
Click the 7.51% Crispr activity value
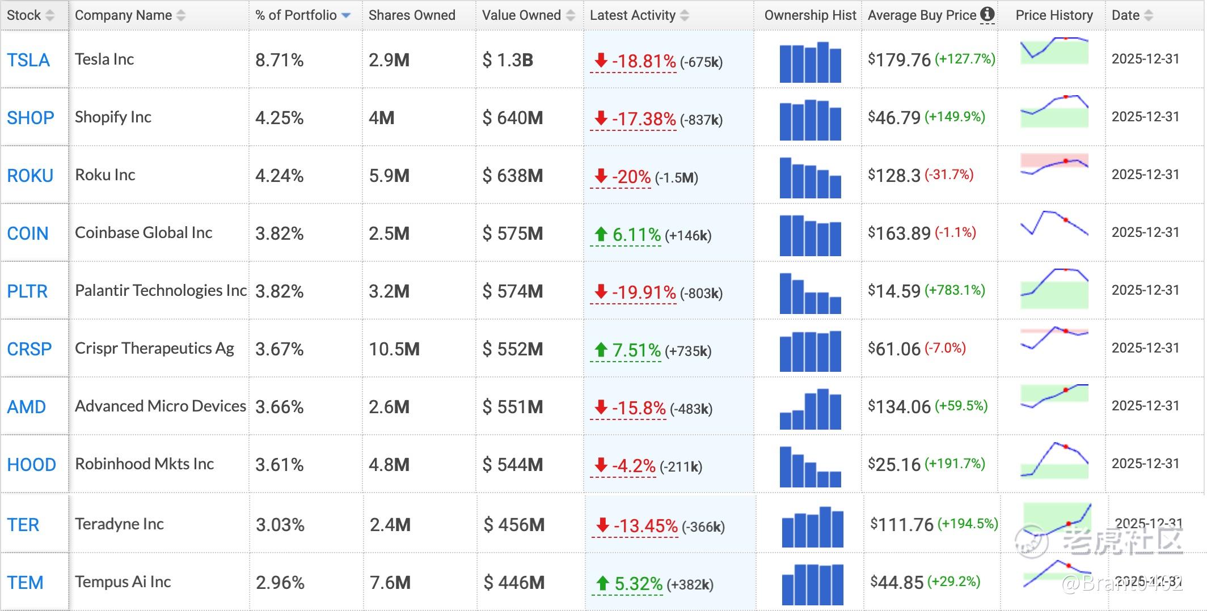point(636,350)
